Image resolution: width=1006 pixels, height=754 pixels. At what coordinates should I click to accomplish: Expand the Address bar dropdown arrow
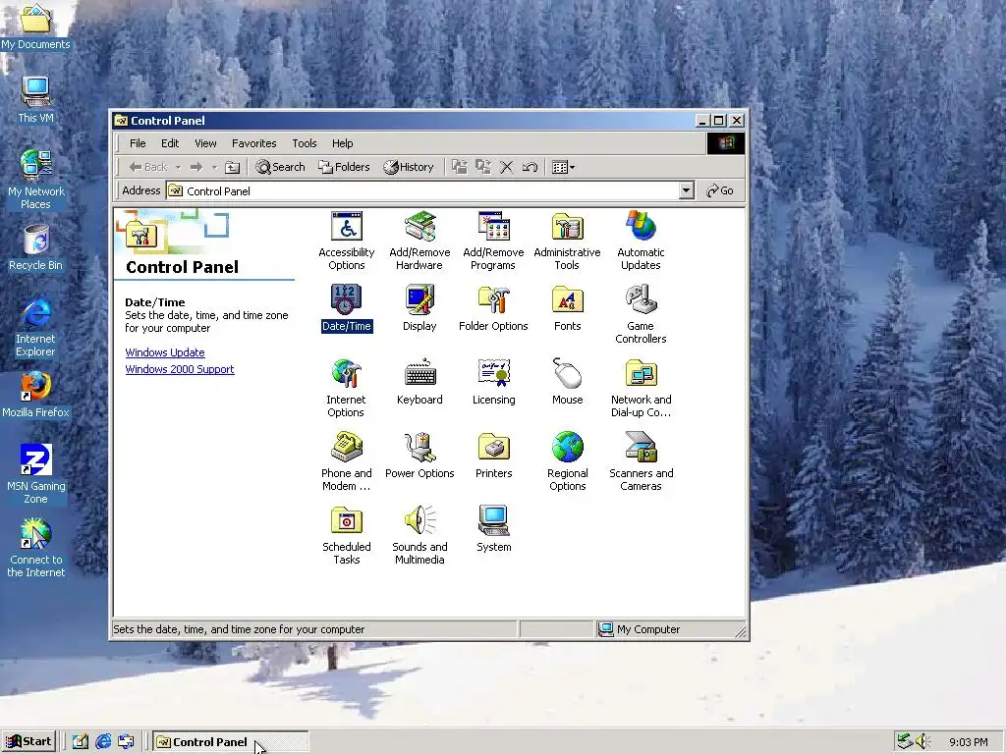pos(687,190)
